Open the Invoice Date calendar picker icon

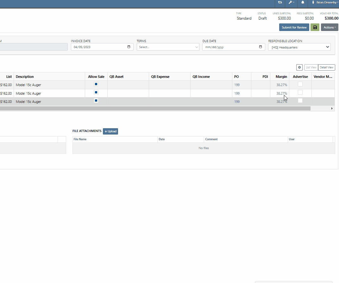[x=129, y=47]
